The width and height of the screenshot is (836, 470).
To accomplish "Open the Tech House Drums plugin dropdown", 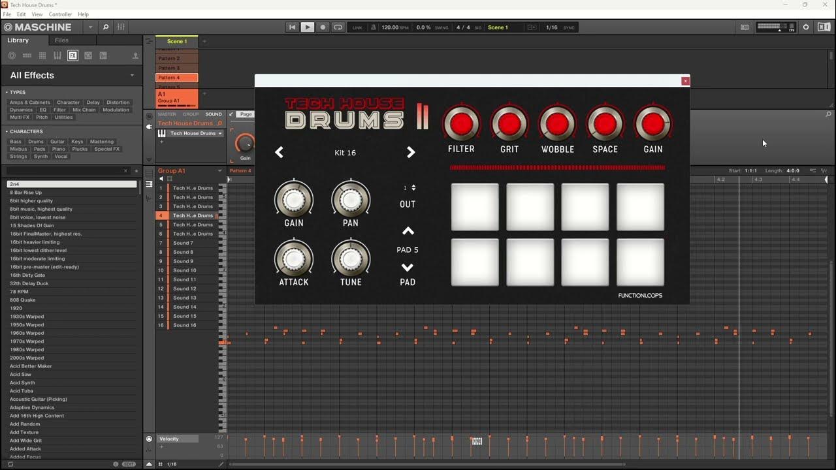I will [220, 133].
